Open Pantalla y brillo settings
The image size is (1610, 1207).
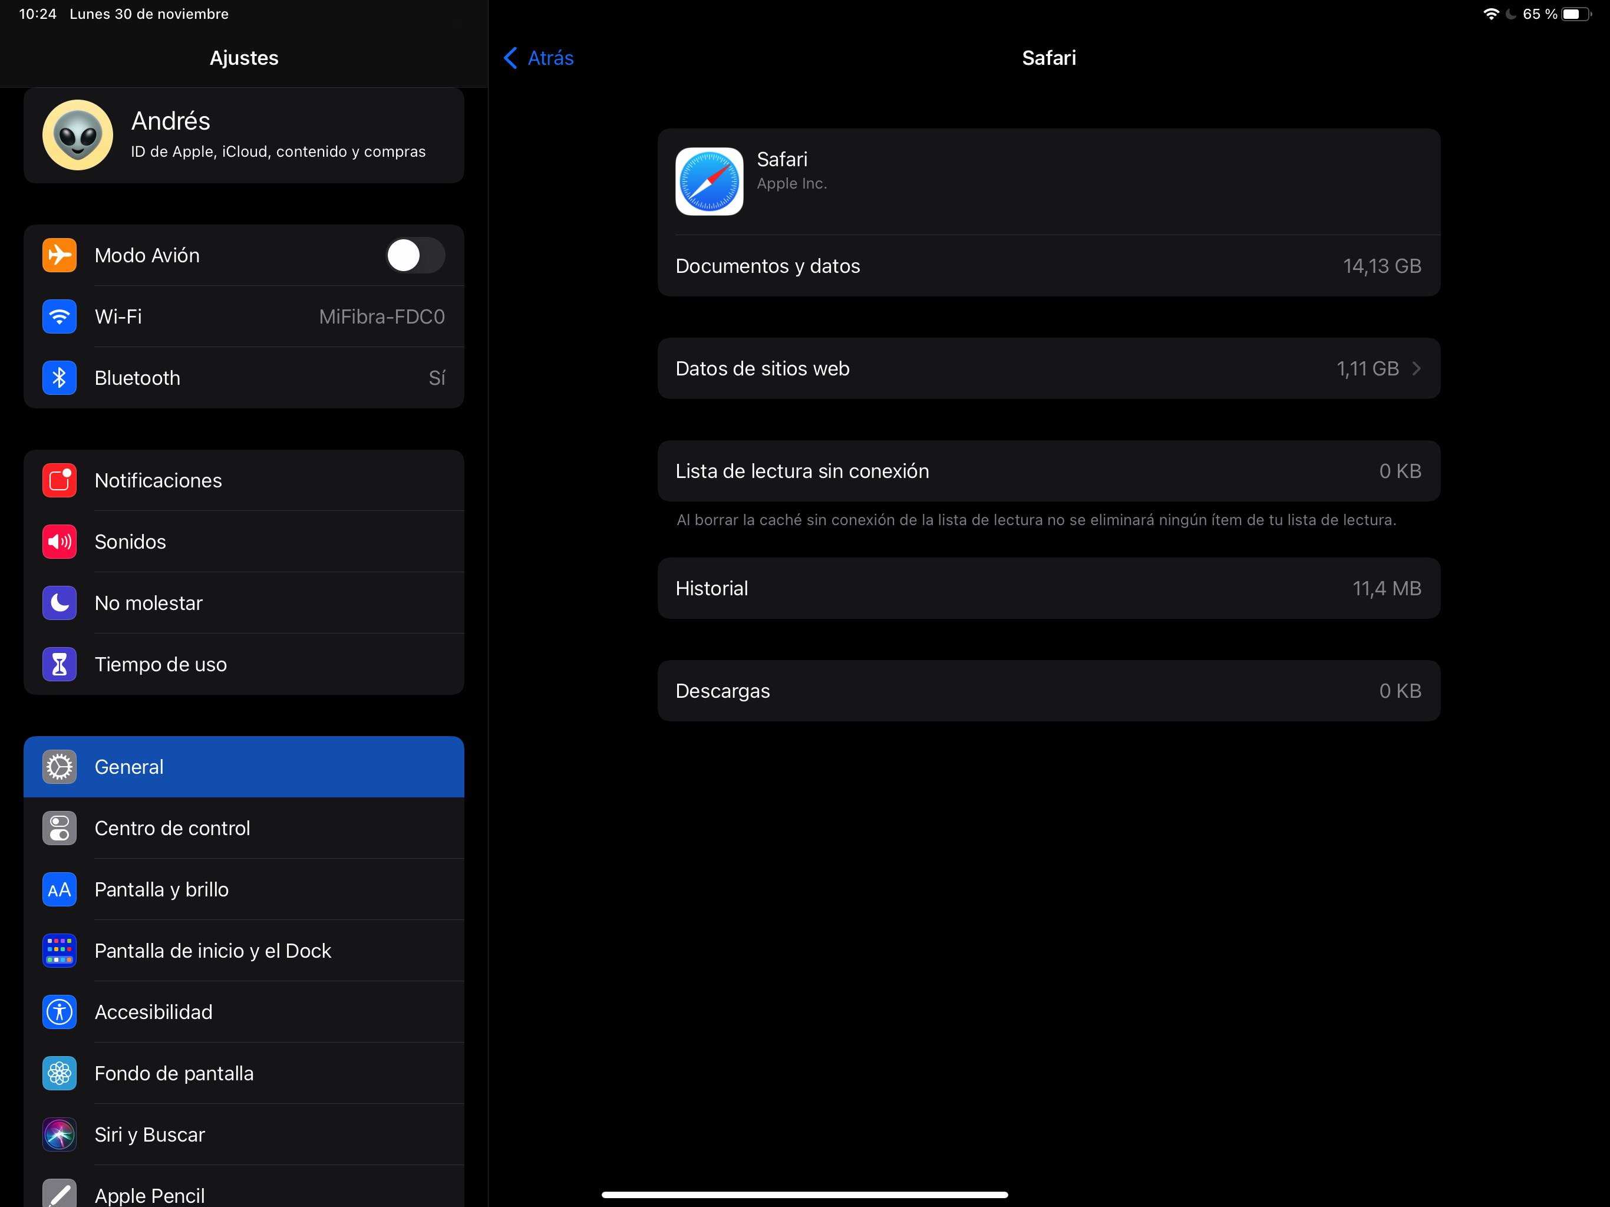pyautogui.click(x=244, y=889)
